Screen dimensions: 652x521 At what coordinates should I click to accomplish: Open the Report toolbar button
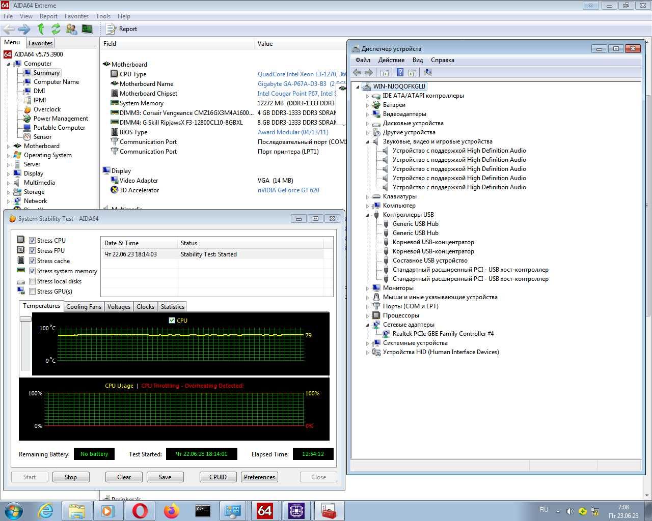click(121, 29)
